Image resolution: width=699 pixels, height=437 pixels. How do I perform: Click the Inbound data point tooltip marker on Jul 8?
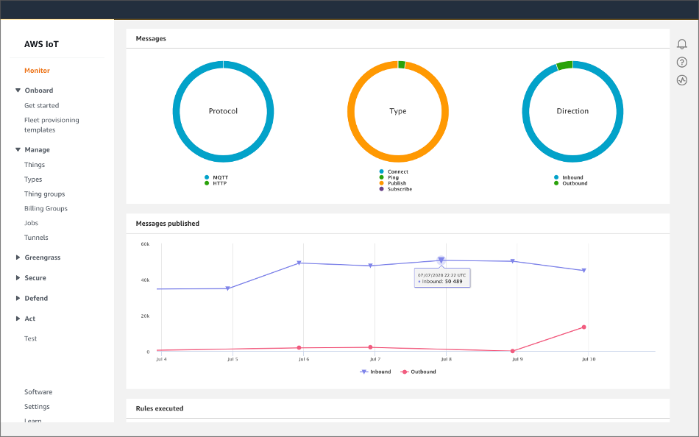(x=440, y=260)
